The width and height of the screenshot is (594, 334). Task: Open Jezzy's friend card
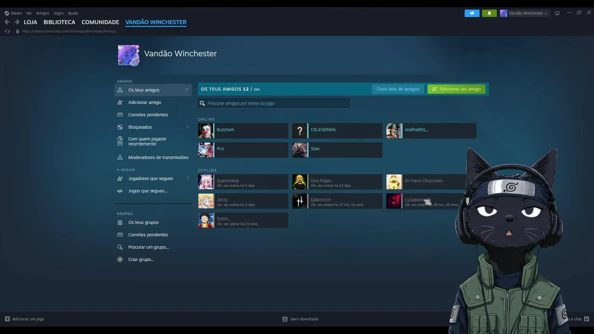(243, 201)
